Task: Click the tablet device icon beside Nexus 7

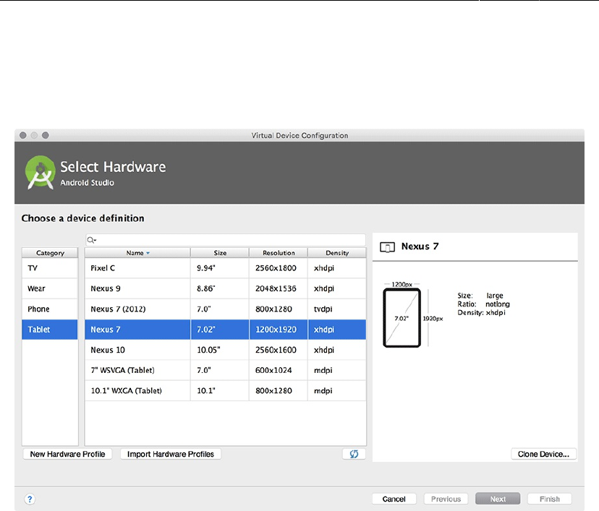Action: coord(387,247)
